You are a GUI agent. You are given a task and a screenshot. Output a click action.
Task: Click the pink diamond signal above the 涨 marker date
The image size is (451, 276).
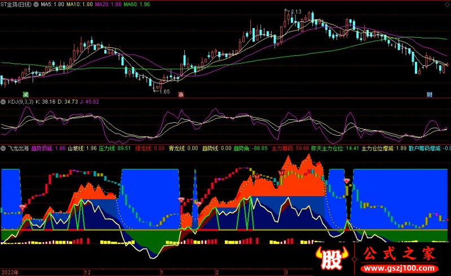[181, 199]
